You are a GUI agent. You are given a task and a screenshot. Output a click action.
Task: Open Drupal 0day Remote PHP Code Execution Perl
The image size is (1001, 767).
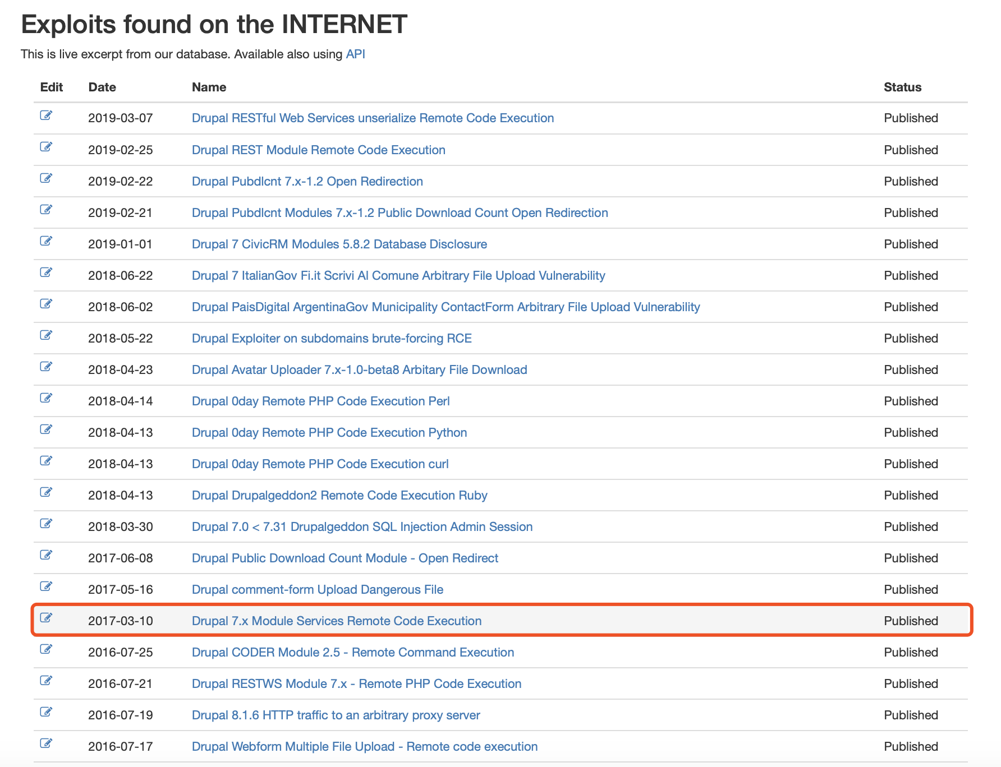[x=320, y=401]
